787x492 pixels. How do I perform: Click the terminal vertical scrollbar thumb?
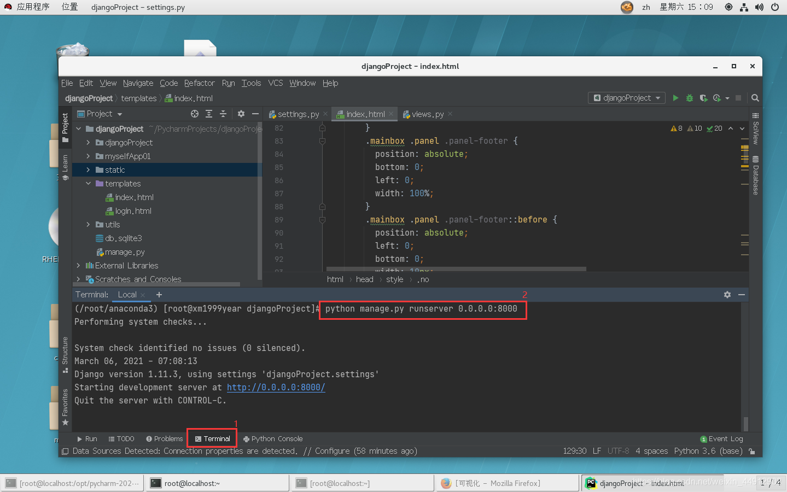click(745, 424)
